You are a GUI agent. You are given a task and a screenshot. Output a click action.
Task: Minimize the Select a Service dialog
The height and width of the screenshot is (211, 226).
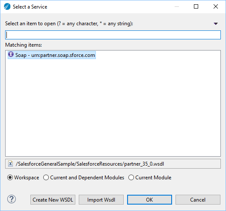177,6
